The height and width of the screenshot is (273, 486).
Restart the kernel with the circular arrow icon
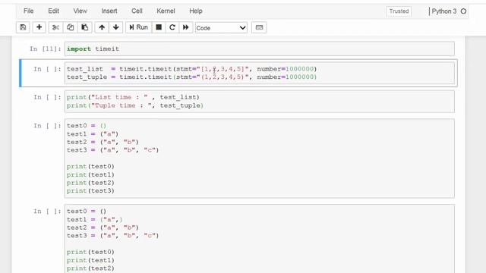point(172,27)
